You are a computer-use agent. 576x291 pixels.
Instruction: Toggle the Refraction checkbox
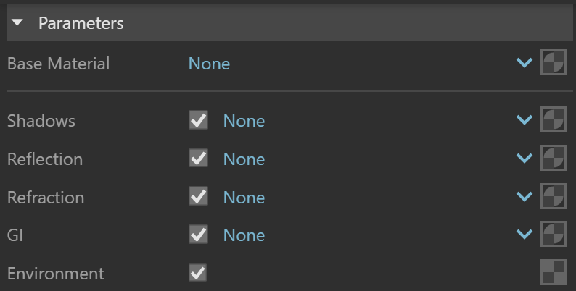click(x=198, y=196)
